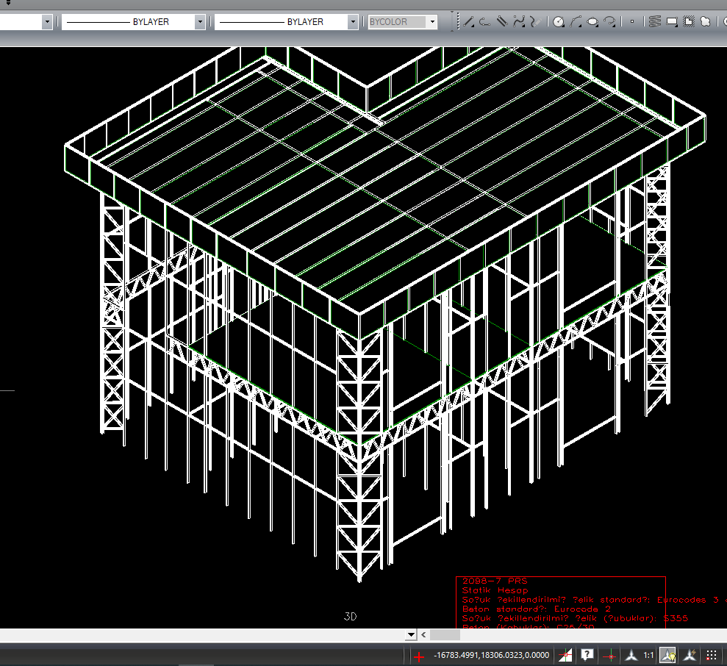The image size is (727, 666).
Task: Pick the Point draw tool
Action: [x=631, y=22]
